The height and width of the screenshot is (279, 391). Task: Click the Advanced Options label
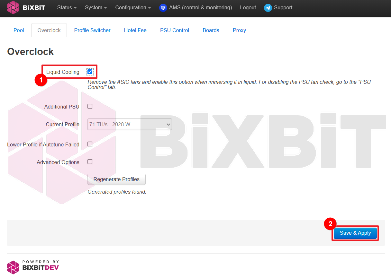(58, 162)
